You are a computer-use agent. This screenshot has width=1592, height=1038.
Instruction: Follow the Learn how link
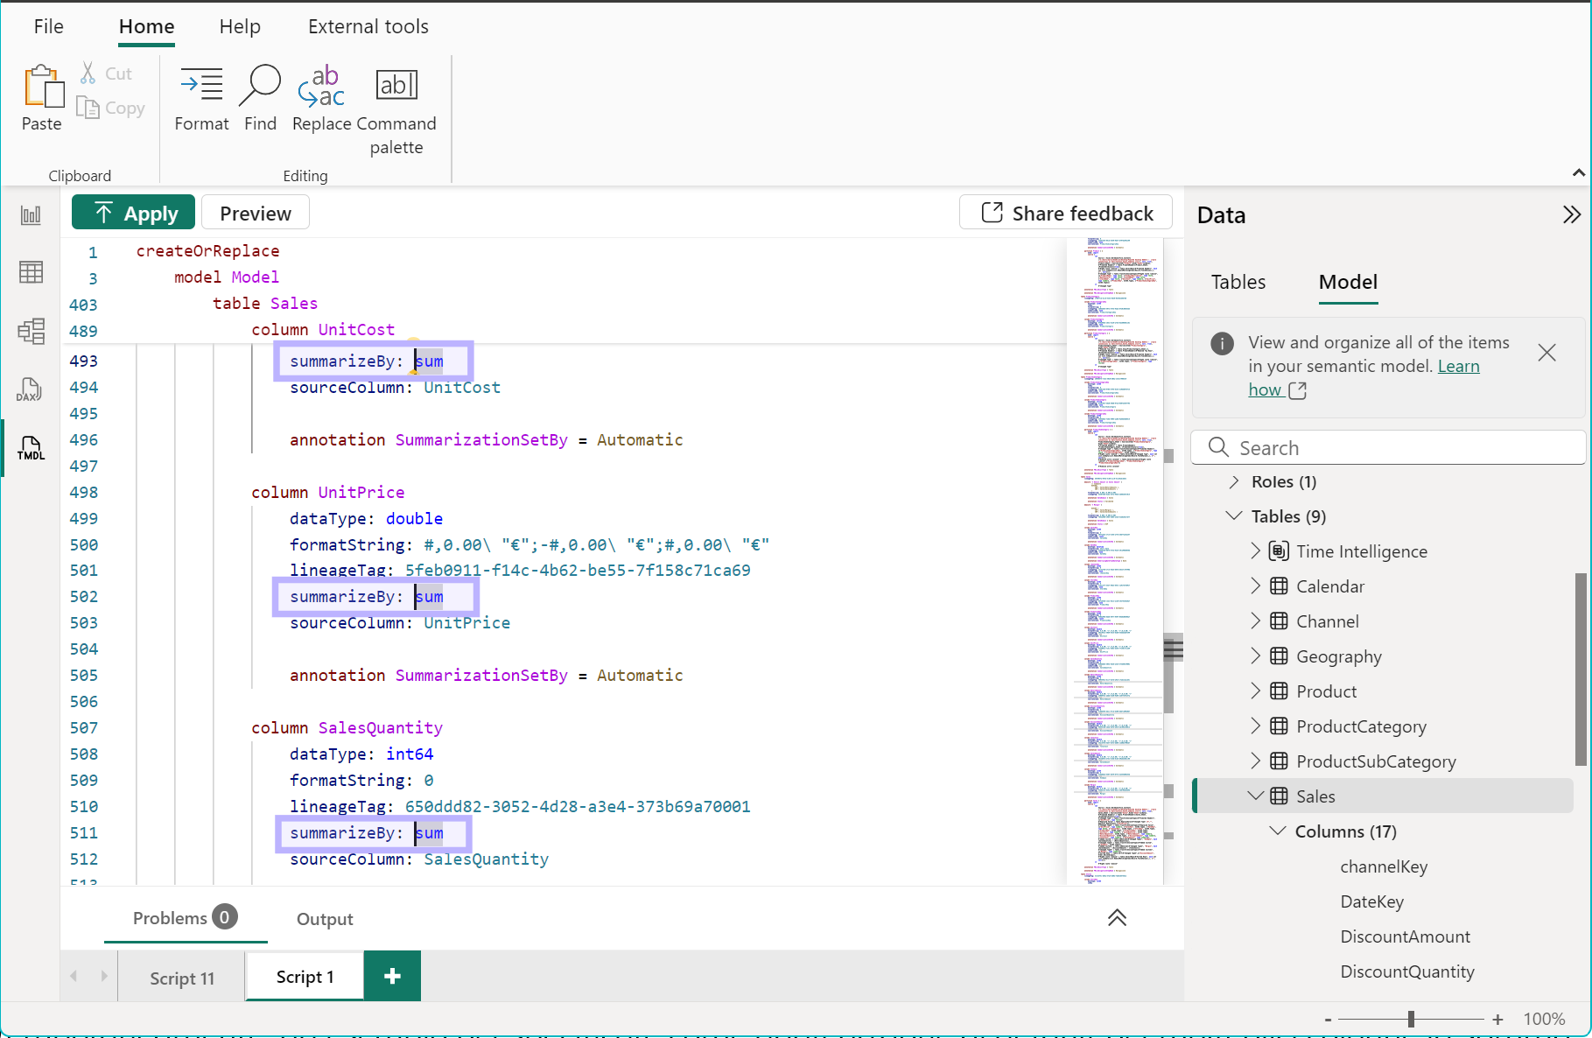1459,367
